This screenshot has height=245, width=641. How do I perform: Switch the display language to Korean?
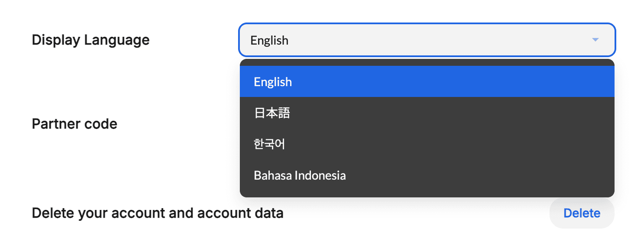(427, 144)
